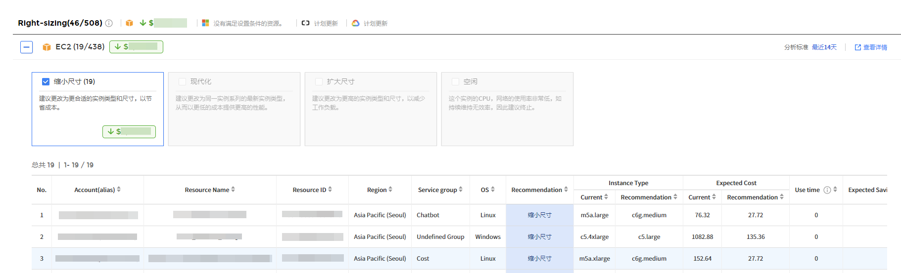Screen dimensions: 901x273
Task: Sort by Resource Name column arrows
Action: (x=233, y=190)
